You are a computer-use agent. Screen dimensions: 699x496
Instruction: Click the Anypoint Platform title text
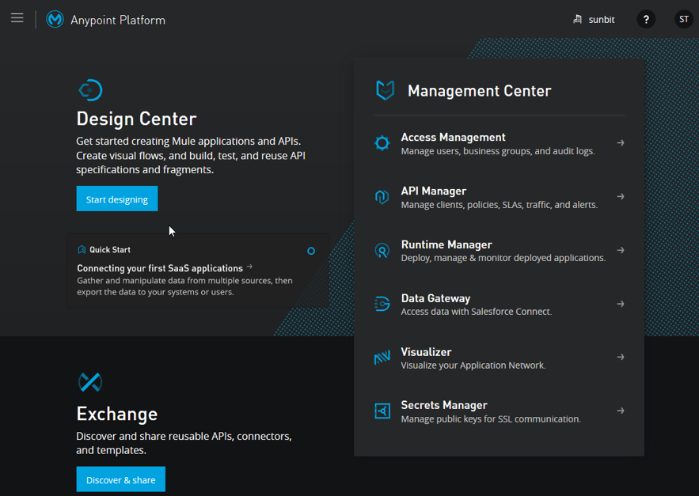(118, 20)
